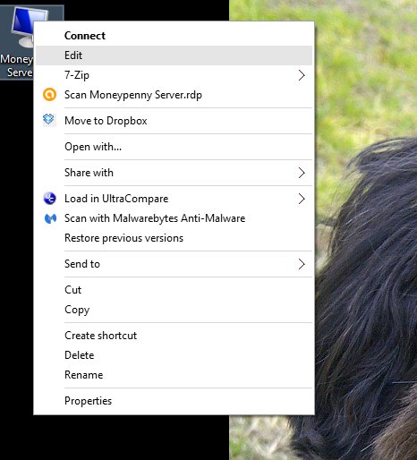
Task: Choose Delete from the context menu
Action: [174, 355]
